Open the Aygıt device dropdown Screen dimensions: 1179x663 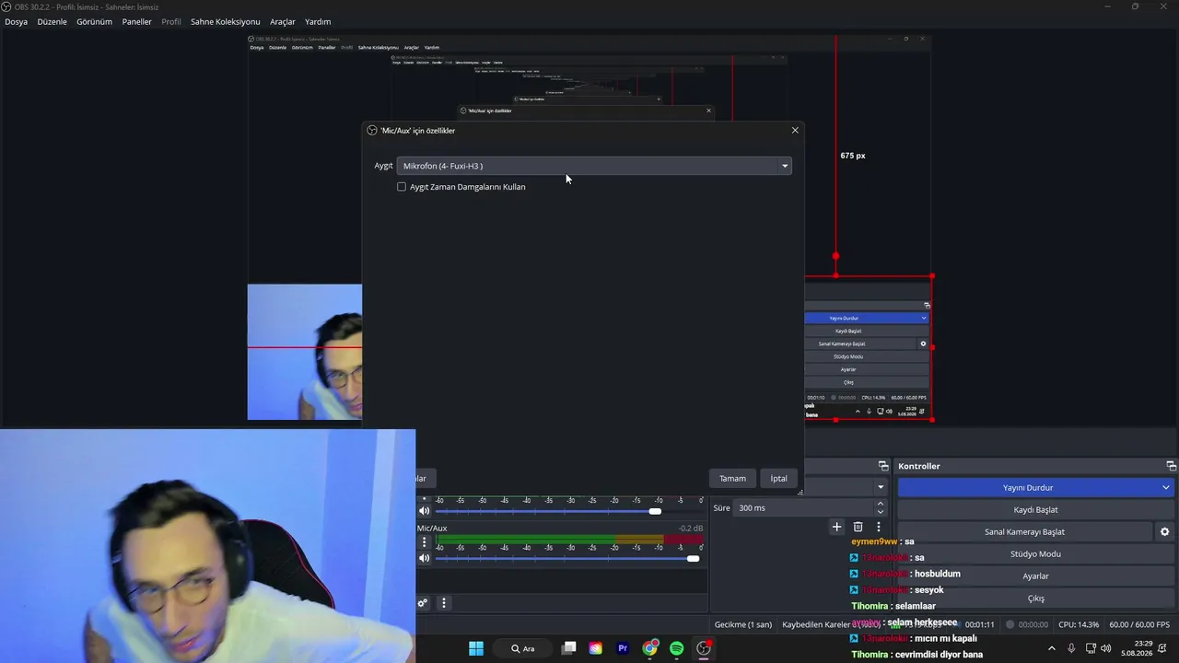[594, 166]
